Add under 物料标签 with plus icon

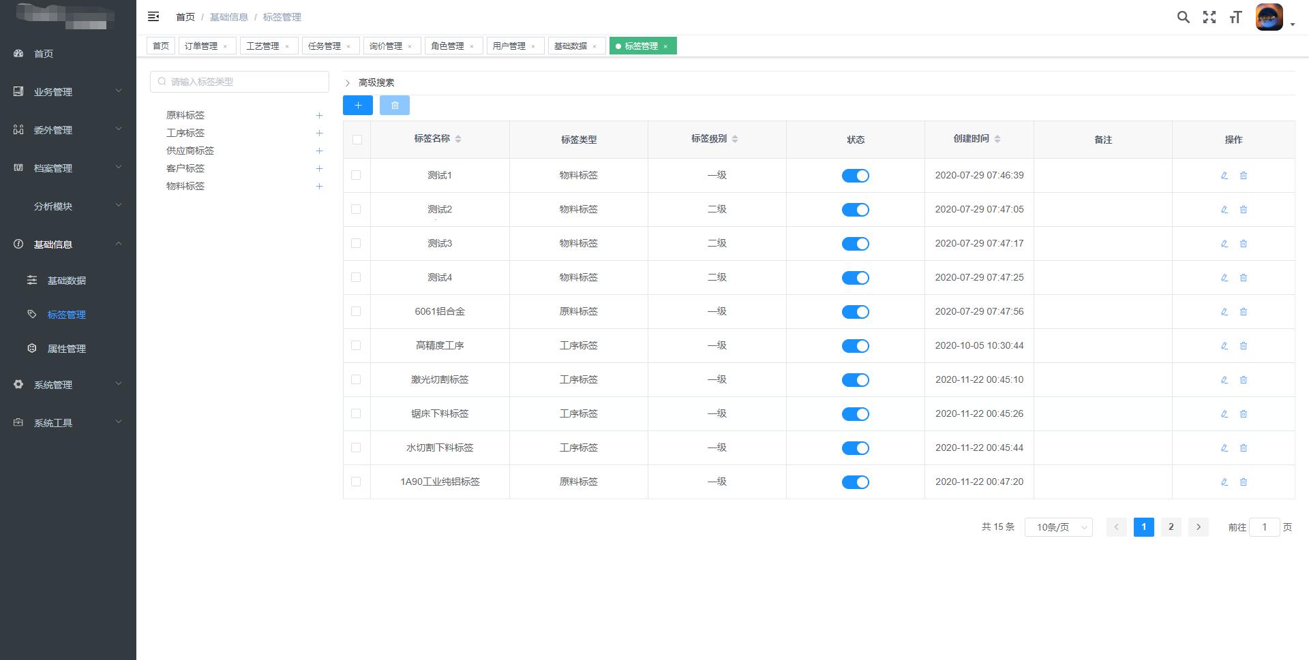[319, 187]
